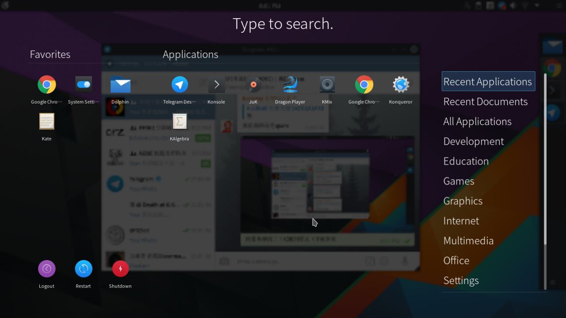The height and width of the screenshot is (318, 566).
Task: Open the Development category
Action: pos(474,141)
